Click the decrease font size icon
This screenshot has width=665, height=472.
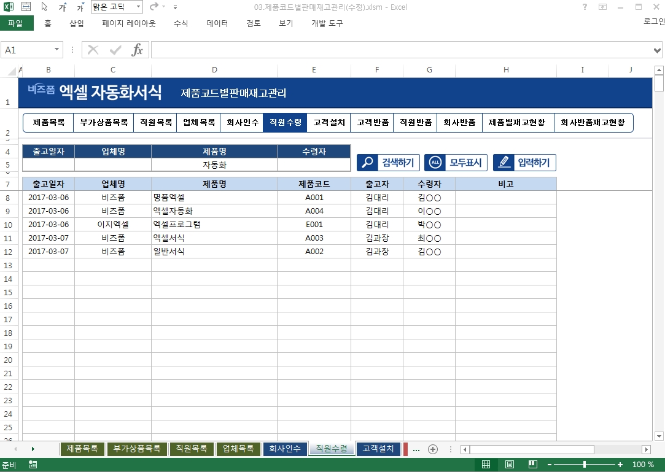[80, 7]
